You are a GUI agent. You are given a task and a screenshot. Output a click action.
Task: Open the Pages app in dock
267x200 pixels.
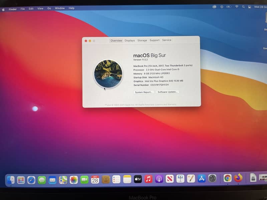tap(191, 179)
